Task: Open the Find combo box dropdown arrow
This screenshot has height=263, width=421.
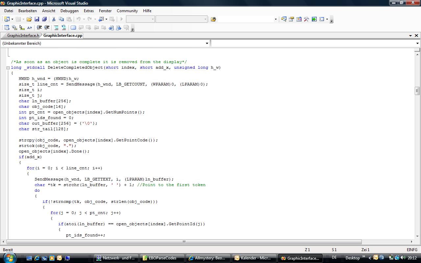Action: coord(276,19)
